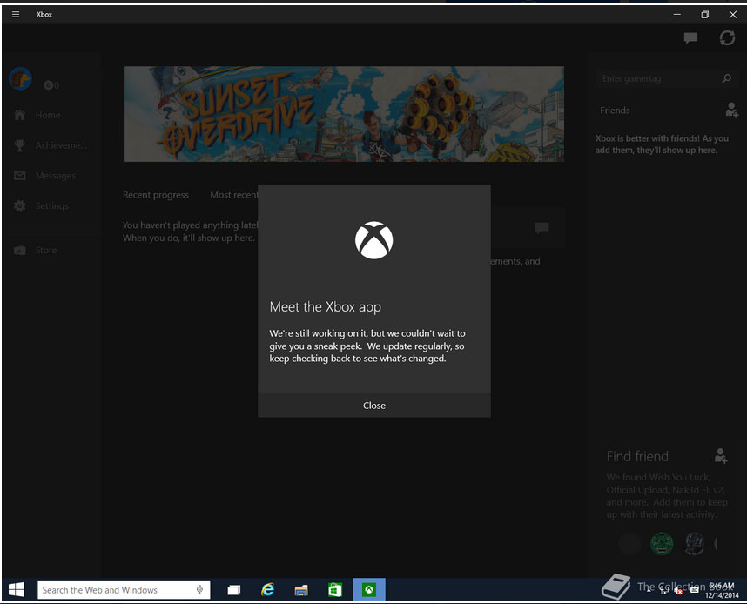Click the Enter gamertag search field
747x604 pixels.
tap(657, 78)
